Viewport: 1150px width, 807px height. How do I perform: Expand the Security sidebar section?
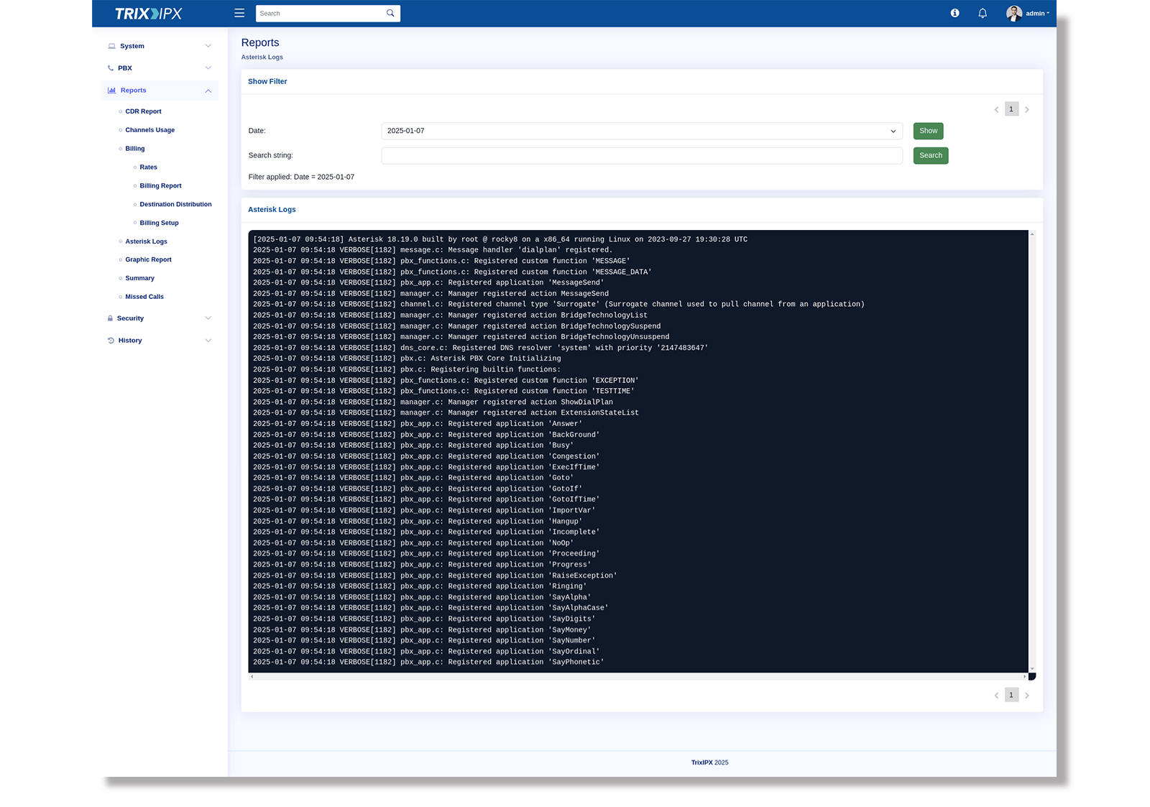[x=158, y=318]
